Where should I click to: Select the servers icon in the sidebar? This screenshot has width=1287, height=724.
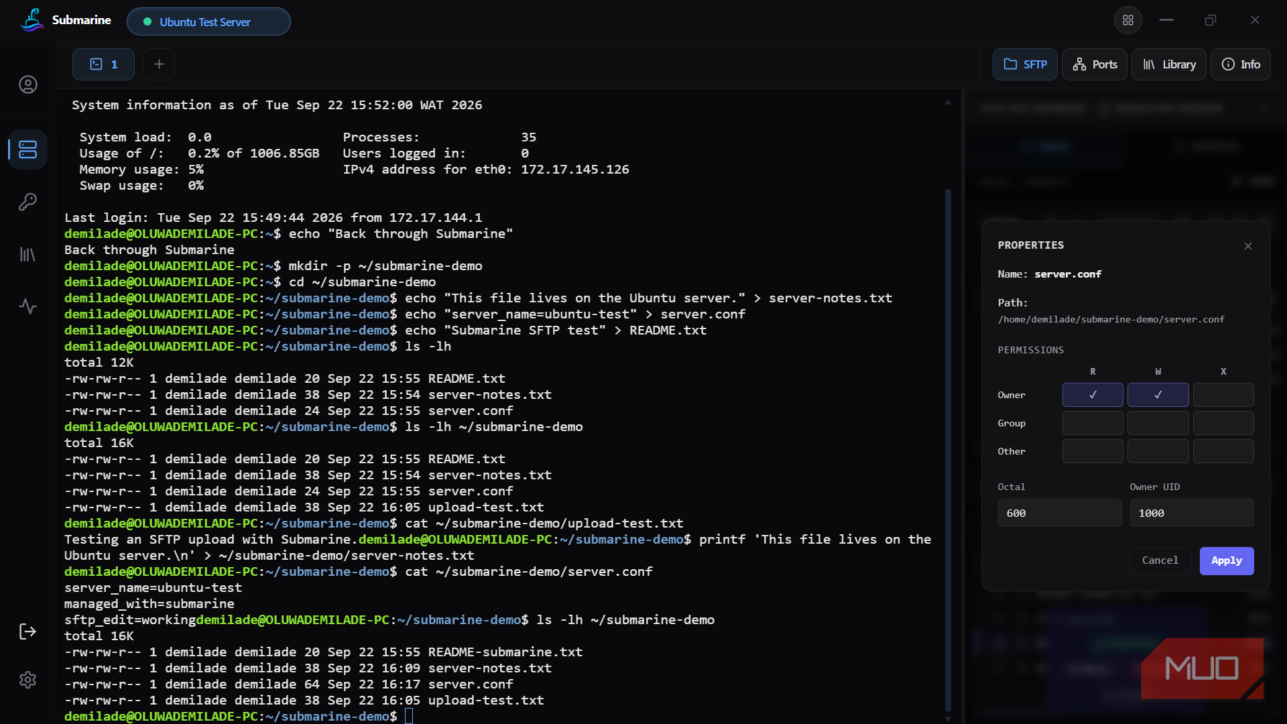click(27, 149)
